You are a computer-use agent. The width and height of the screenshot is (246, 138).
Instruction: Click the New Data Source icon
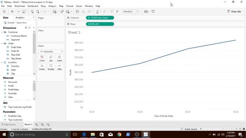coord(32,11)
